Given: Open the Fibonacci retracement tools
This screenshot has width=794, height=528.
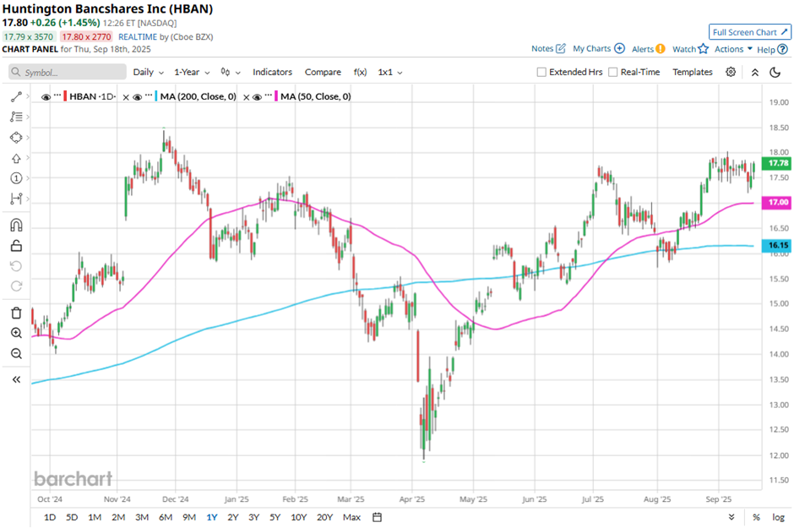Looking at the screenshot, I should (16, 117).
